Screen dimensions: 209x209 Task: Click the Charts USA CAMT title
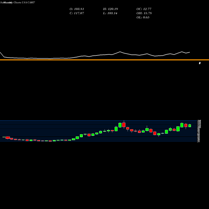24,3
